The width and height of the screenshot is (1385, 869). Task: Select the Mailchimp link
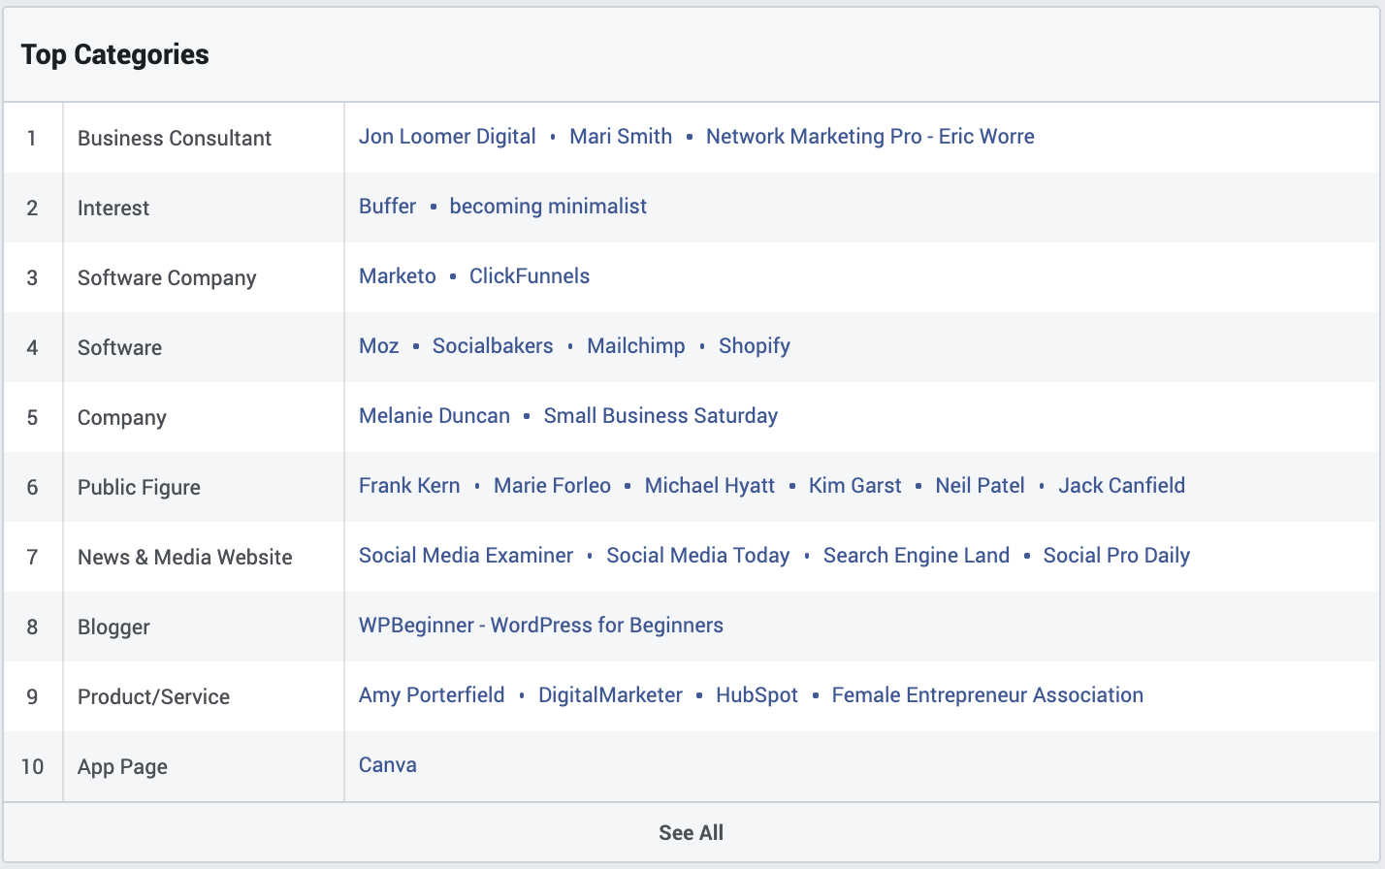pos(636,346)
